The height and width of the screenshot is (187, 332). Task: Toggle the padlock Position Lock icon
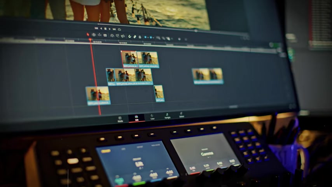click(x=140, y=37)
